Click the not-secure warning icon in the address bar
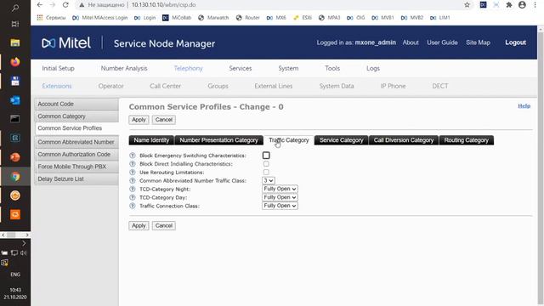Image resolution: width=544 pixels, height=306 pixels. pos(82,5)
